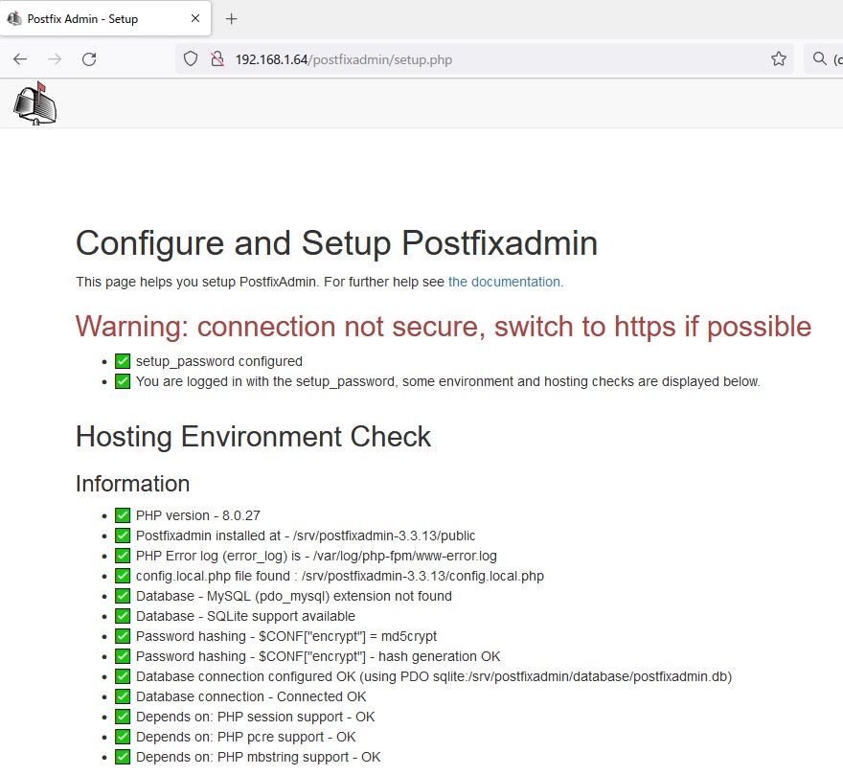Screen dimensions: 843x775
Task: Open a new tab with the plus button
Action: pyautogui.click(x=231, y=19)
